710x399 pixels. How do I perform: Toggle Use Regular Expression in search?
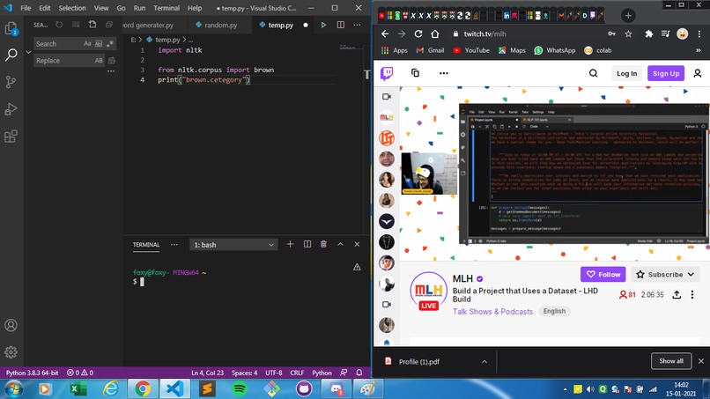click(x=110, y=44)
